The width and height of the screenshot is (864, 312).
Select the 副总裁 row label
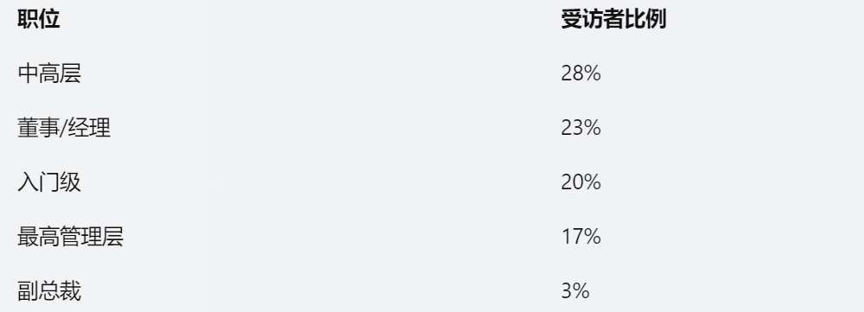pos(49,290)
